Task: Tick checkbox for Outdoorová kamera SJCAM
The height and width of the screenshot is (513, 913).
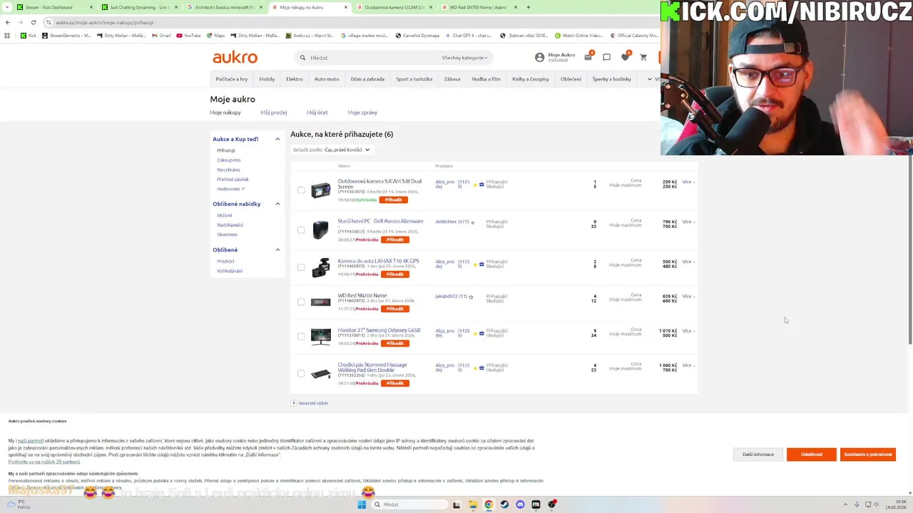Action: pos(301,190)
